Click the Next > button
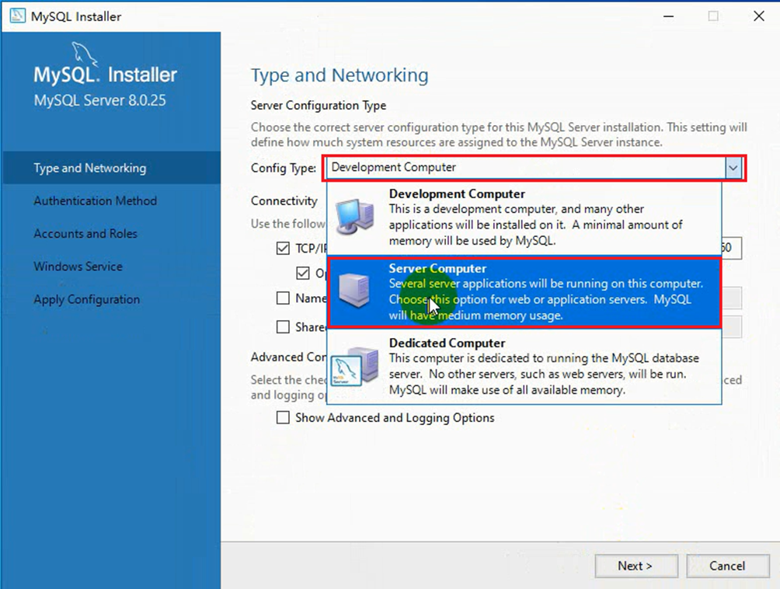 [x=636, y=566]
